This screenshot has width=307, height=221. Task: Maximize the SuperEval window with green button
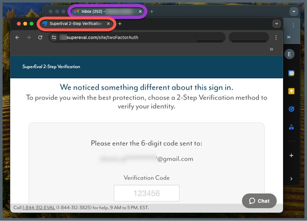coord(31,24)
